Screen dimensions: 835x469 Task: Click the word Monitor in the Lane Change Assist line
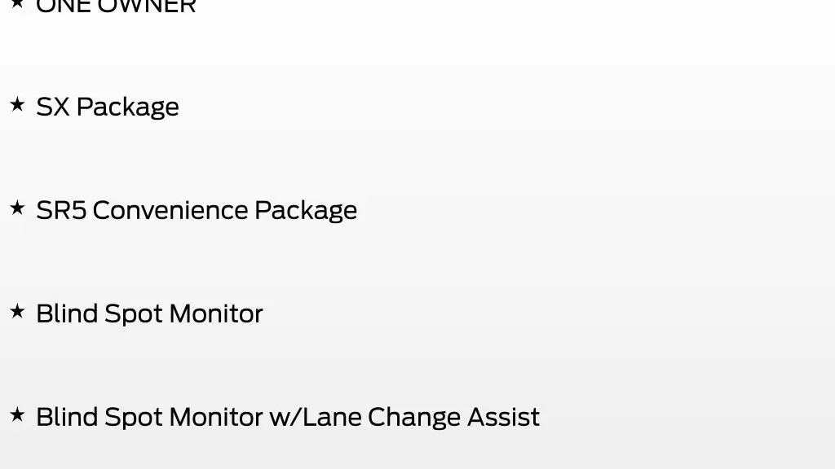(x=215, y=417)
